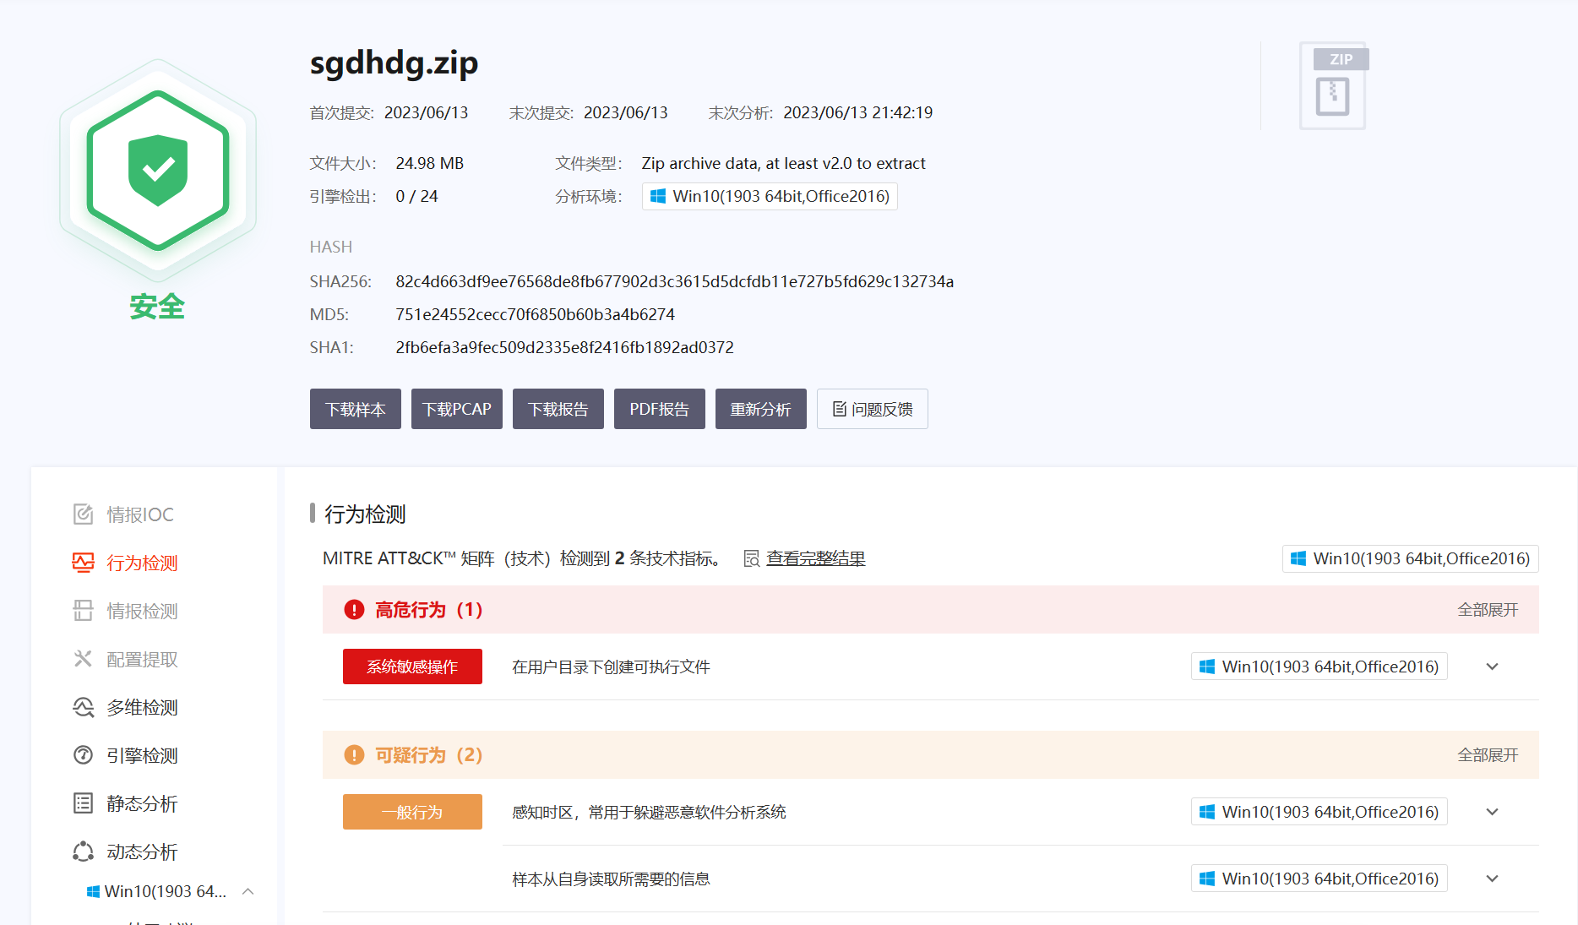Screen dimensions: 1578x925
Task: Click the SHA256 hash value
Action: [x=675, y=281]
